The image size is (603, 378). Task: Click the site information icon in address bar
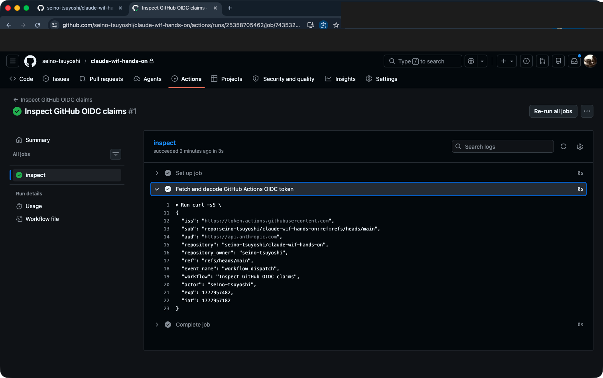coord(55,25)
